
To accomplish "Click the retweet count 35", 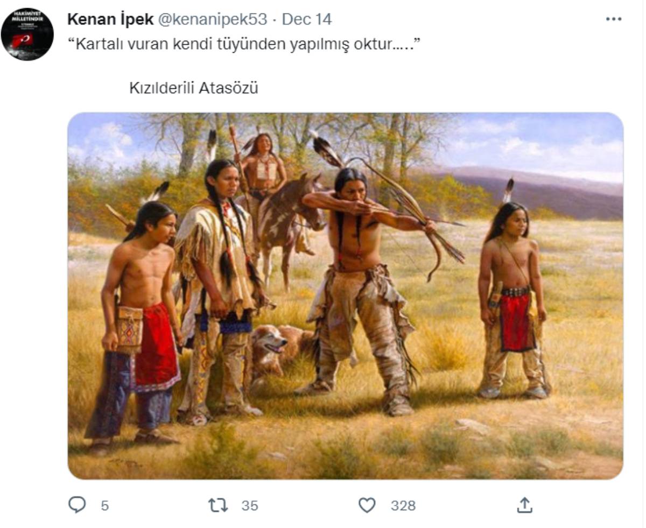I will click(249, 505).
